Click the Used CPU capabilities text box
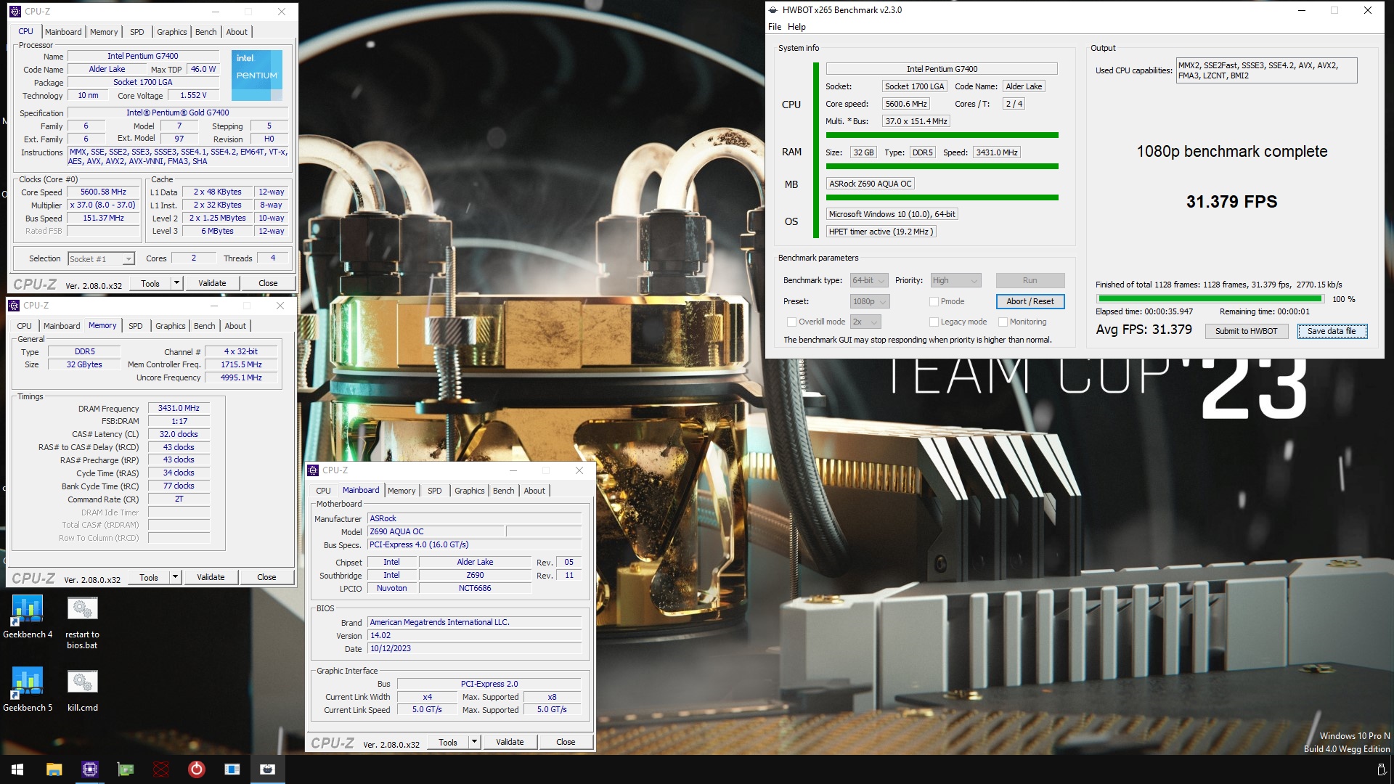 click(1266, 70)
